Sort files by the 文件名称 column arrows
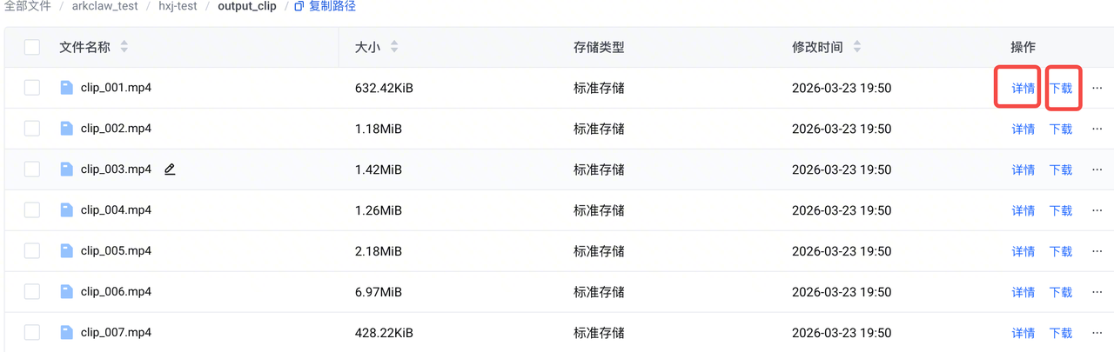This screenshot has height=352, width=1114. coord(124,47)
